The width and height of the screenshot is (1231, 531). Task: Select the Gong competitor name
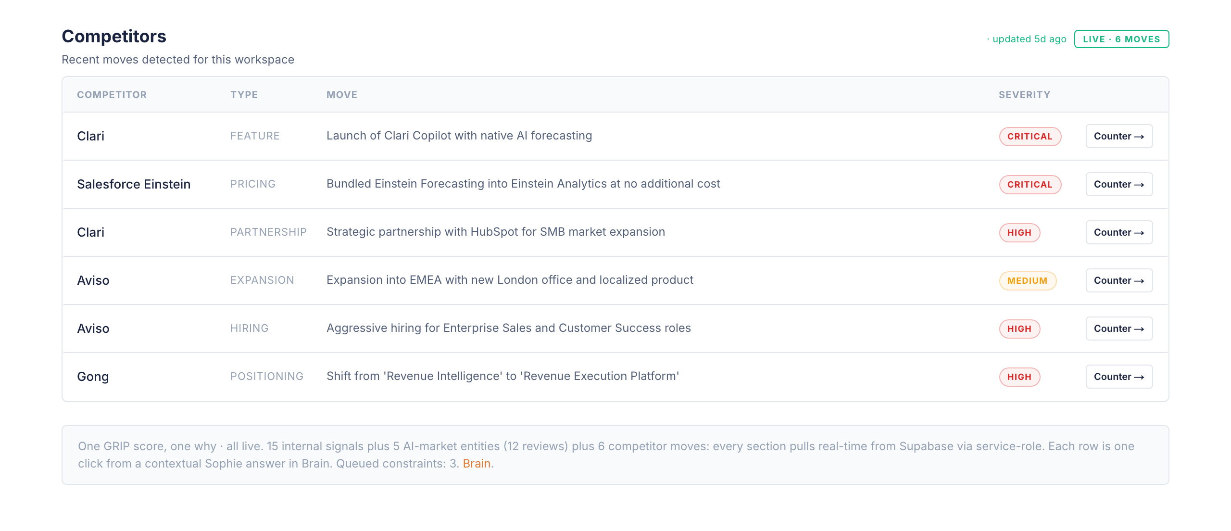coord(93,377)
